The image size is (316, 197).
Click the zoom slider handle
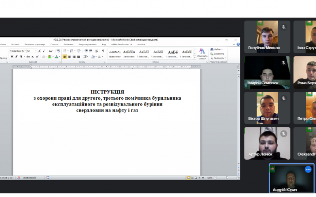coord(227,178)
